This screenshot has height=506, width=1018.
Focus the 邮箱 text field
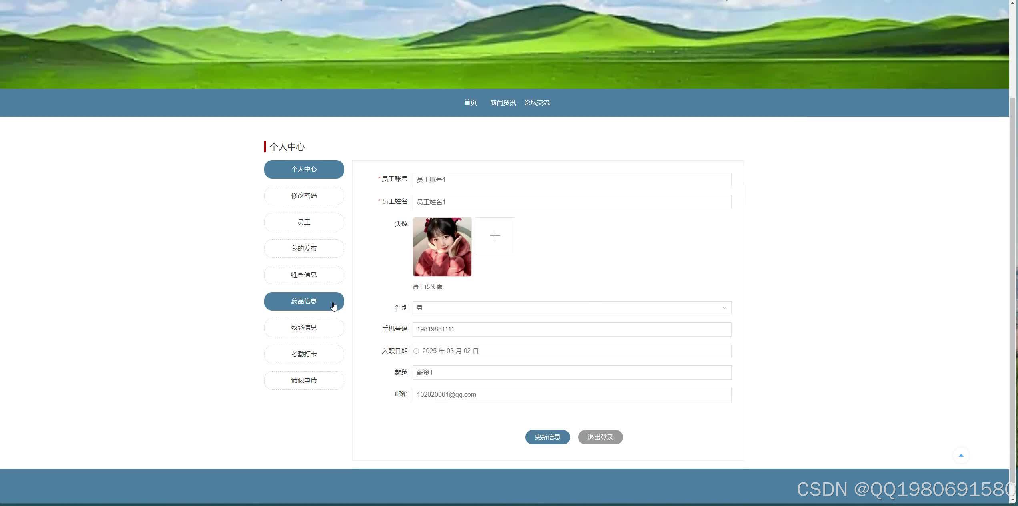[572, 395]
